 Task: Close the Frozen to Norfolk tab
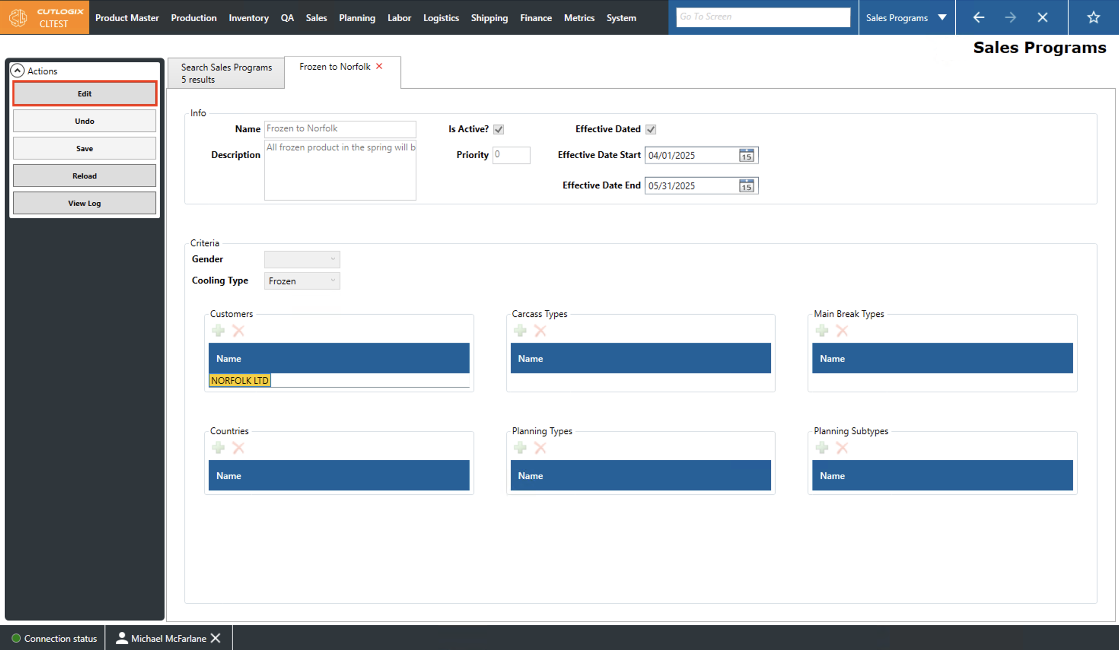[x=379, y=66]
